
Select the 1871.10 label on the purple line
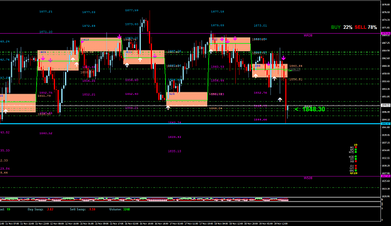tap(46, 32)
